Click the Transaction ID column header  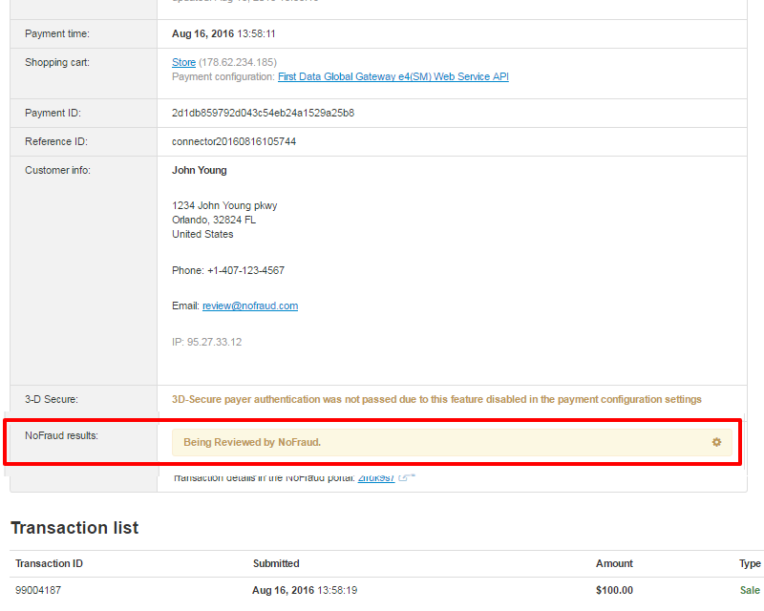tap(49, 563)
